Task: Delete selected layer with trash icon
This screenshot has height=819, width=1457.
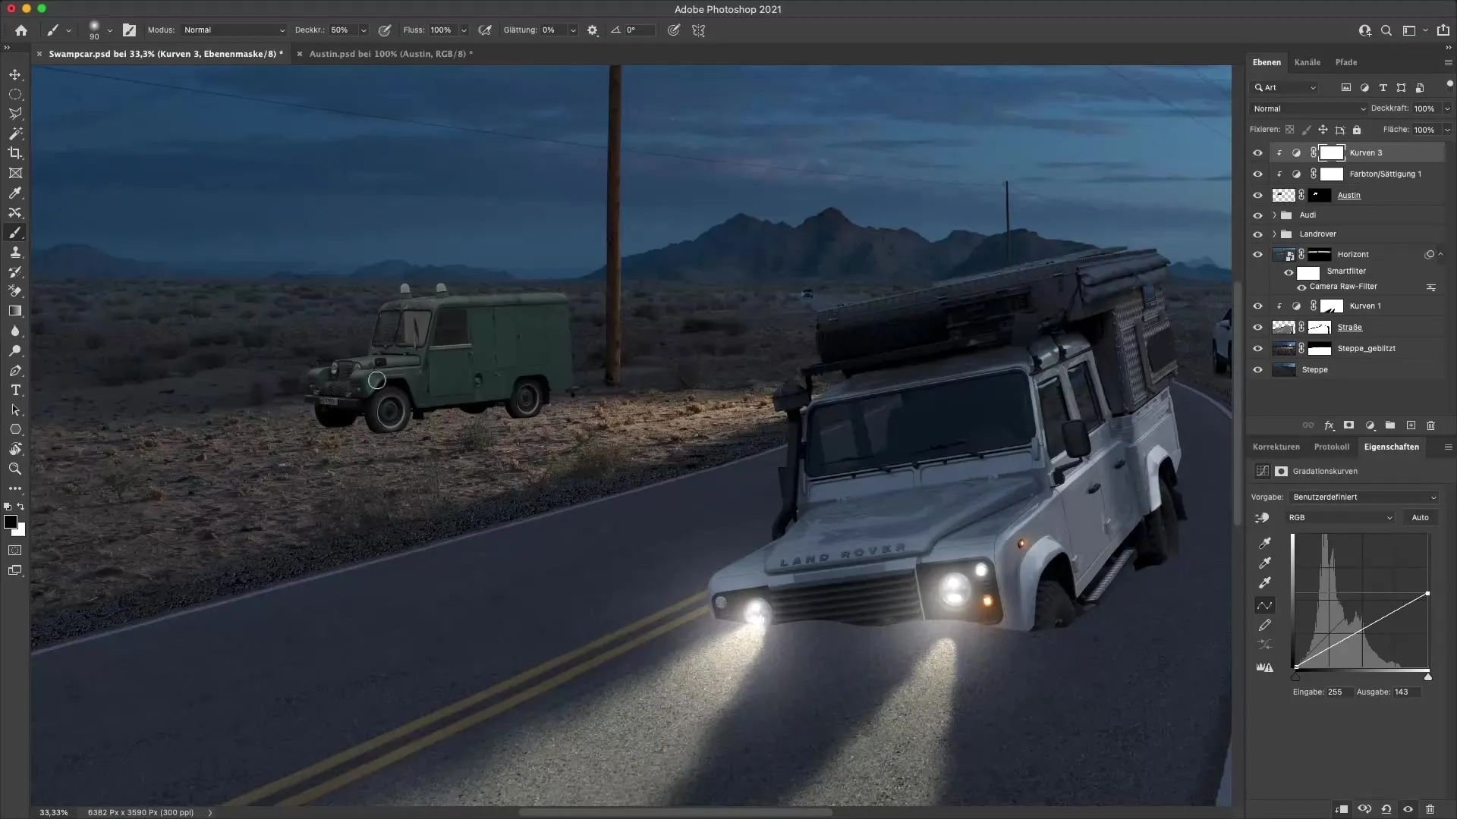Action: click(1430, 425)
